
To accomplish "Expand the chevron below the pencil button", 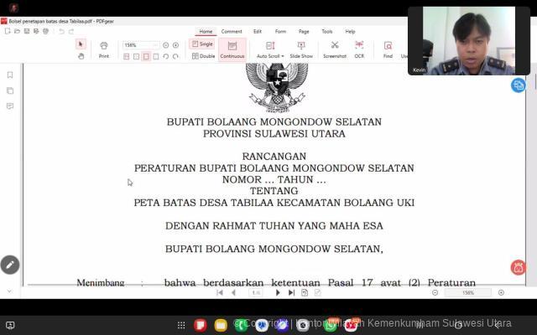I will 9,291.
